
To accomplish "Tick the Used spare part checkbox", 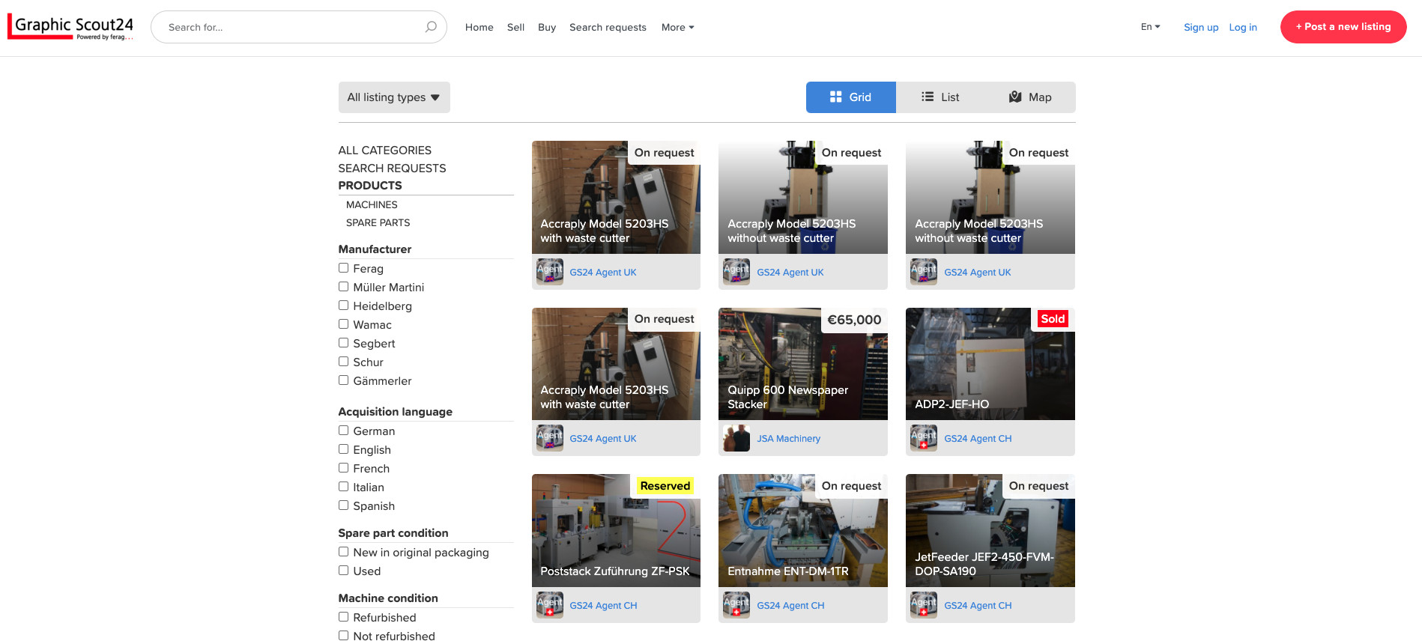I will click(x=343, y=571).
